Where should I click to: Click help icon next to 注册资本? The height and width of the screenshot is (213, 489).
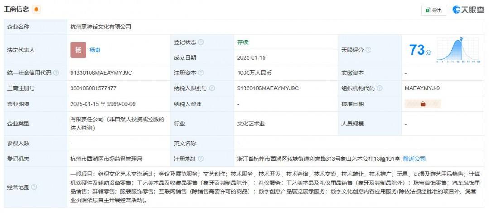click(201, 73)
